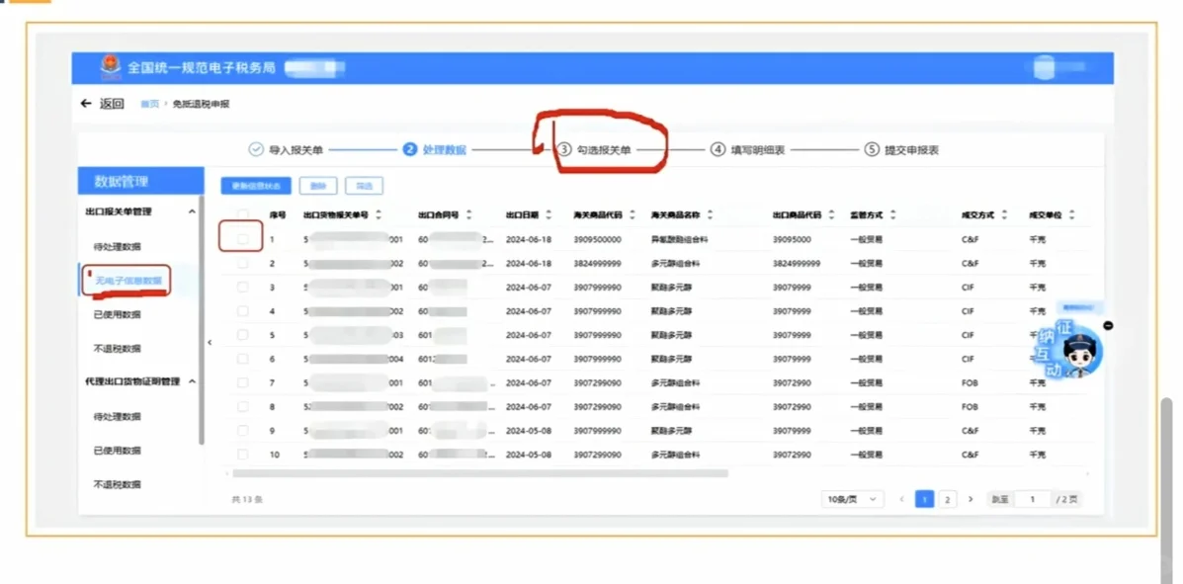Viewport: 1183px width, 584px height.
Task: Minimize the assistant with the minus icon
Action: [1109, 323]
